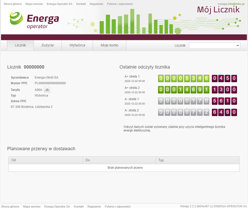Click the A- strefa 2 gray counter digits

[184, 112]
